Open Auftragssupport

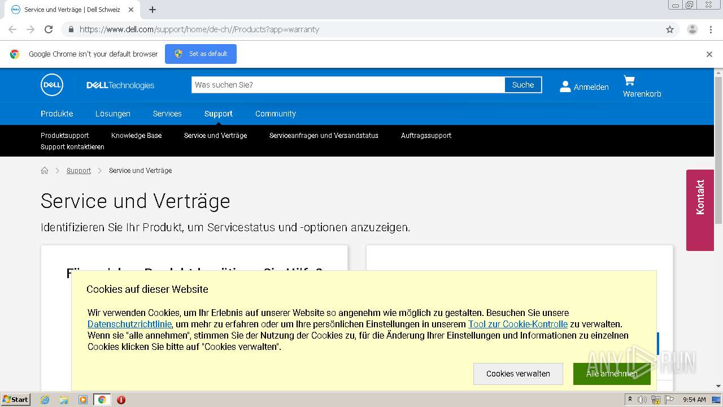coord(426,136)
